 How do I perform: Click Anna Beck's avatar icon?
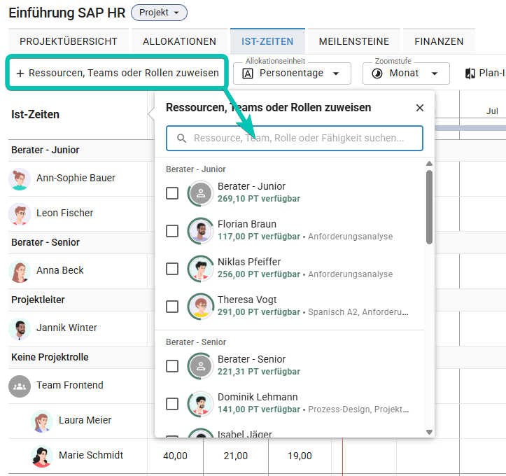pyautogui.click(x=20, y=271)
